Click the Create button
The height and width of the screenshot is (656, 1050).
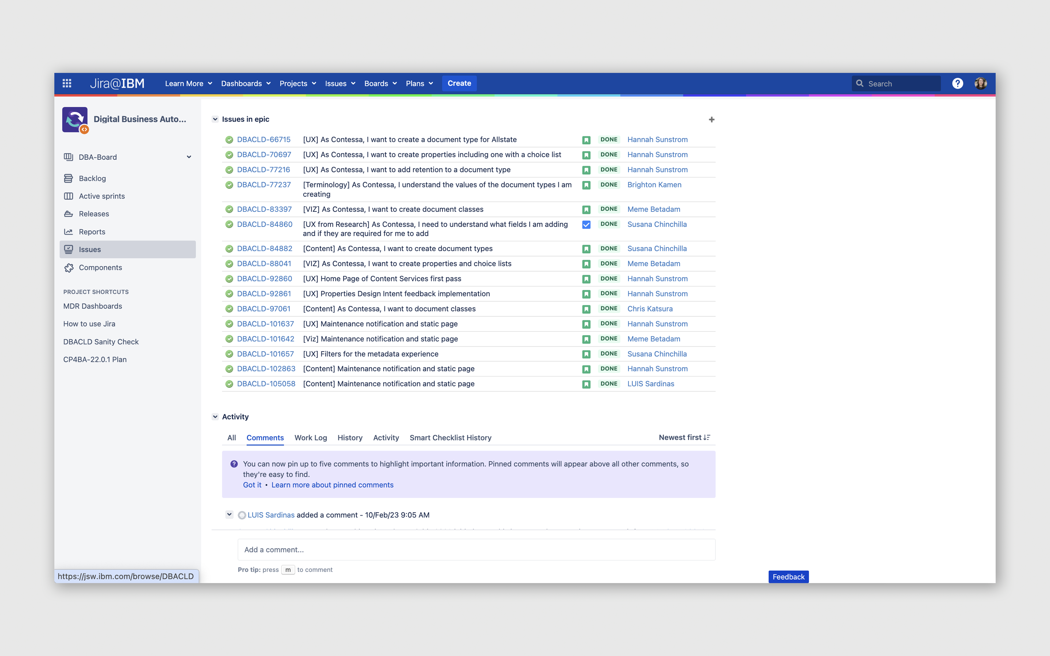(459, 83)
